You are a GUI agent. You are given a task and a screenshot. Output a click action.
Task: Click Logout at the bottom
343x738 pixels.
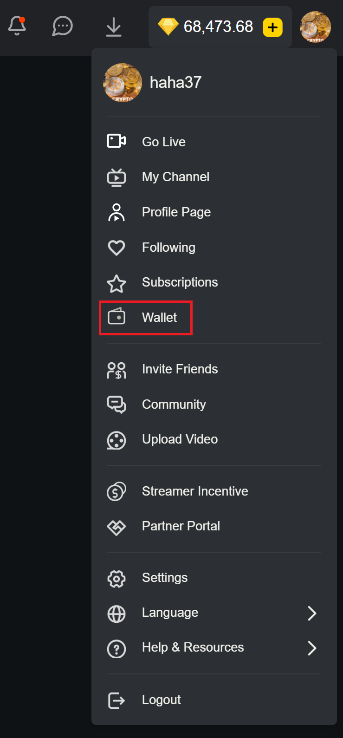click(x=161, y=699)
